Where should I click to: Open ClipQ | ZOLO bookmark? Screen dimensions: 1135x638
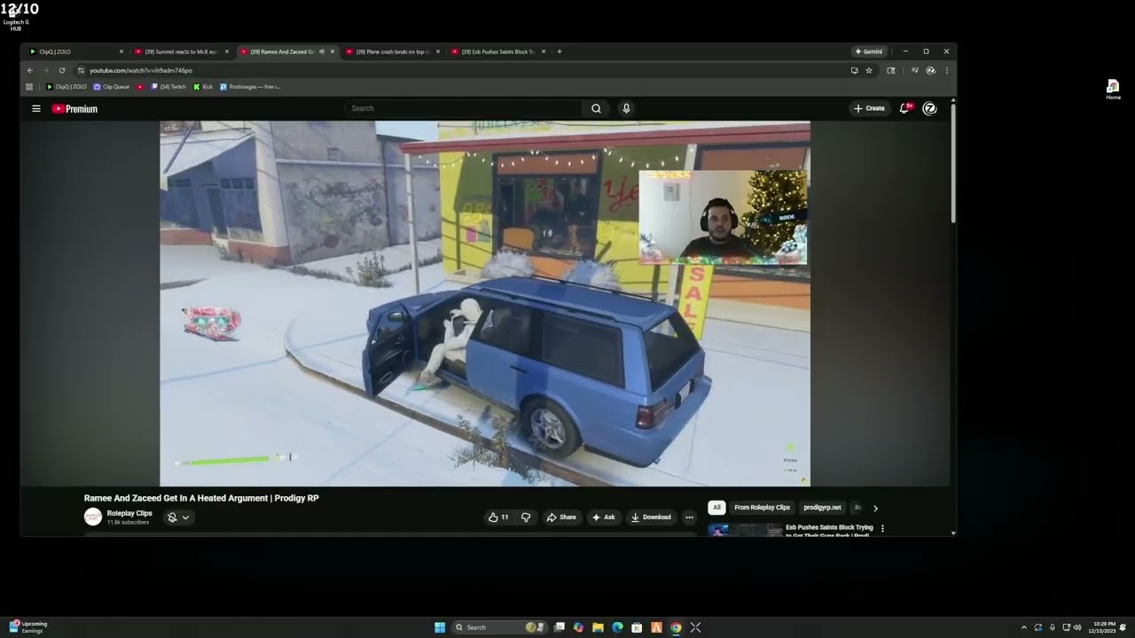pos(67,87)
